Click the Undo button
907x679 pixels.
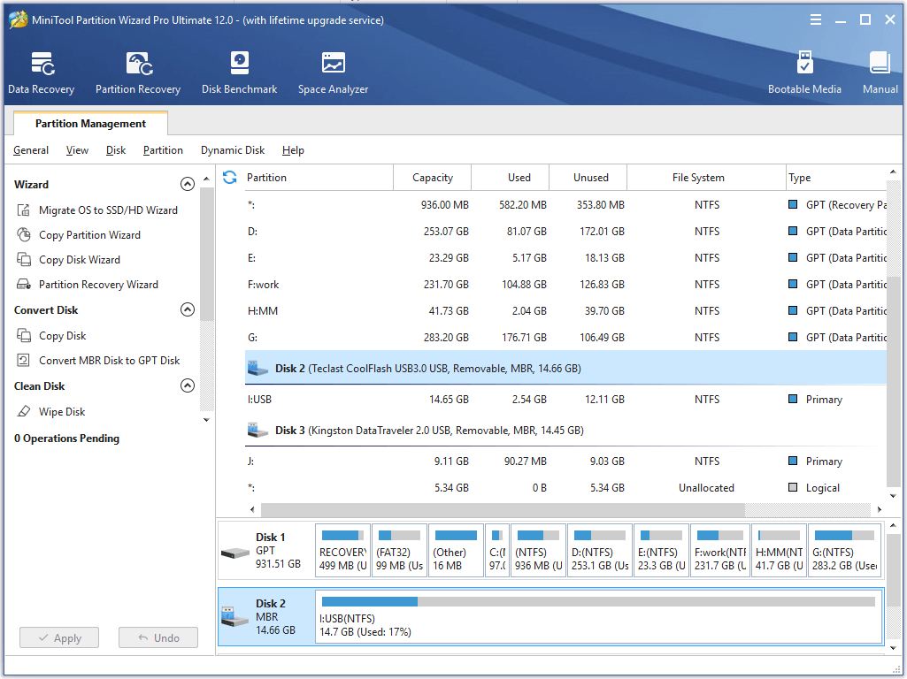click(158, 638)
